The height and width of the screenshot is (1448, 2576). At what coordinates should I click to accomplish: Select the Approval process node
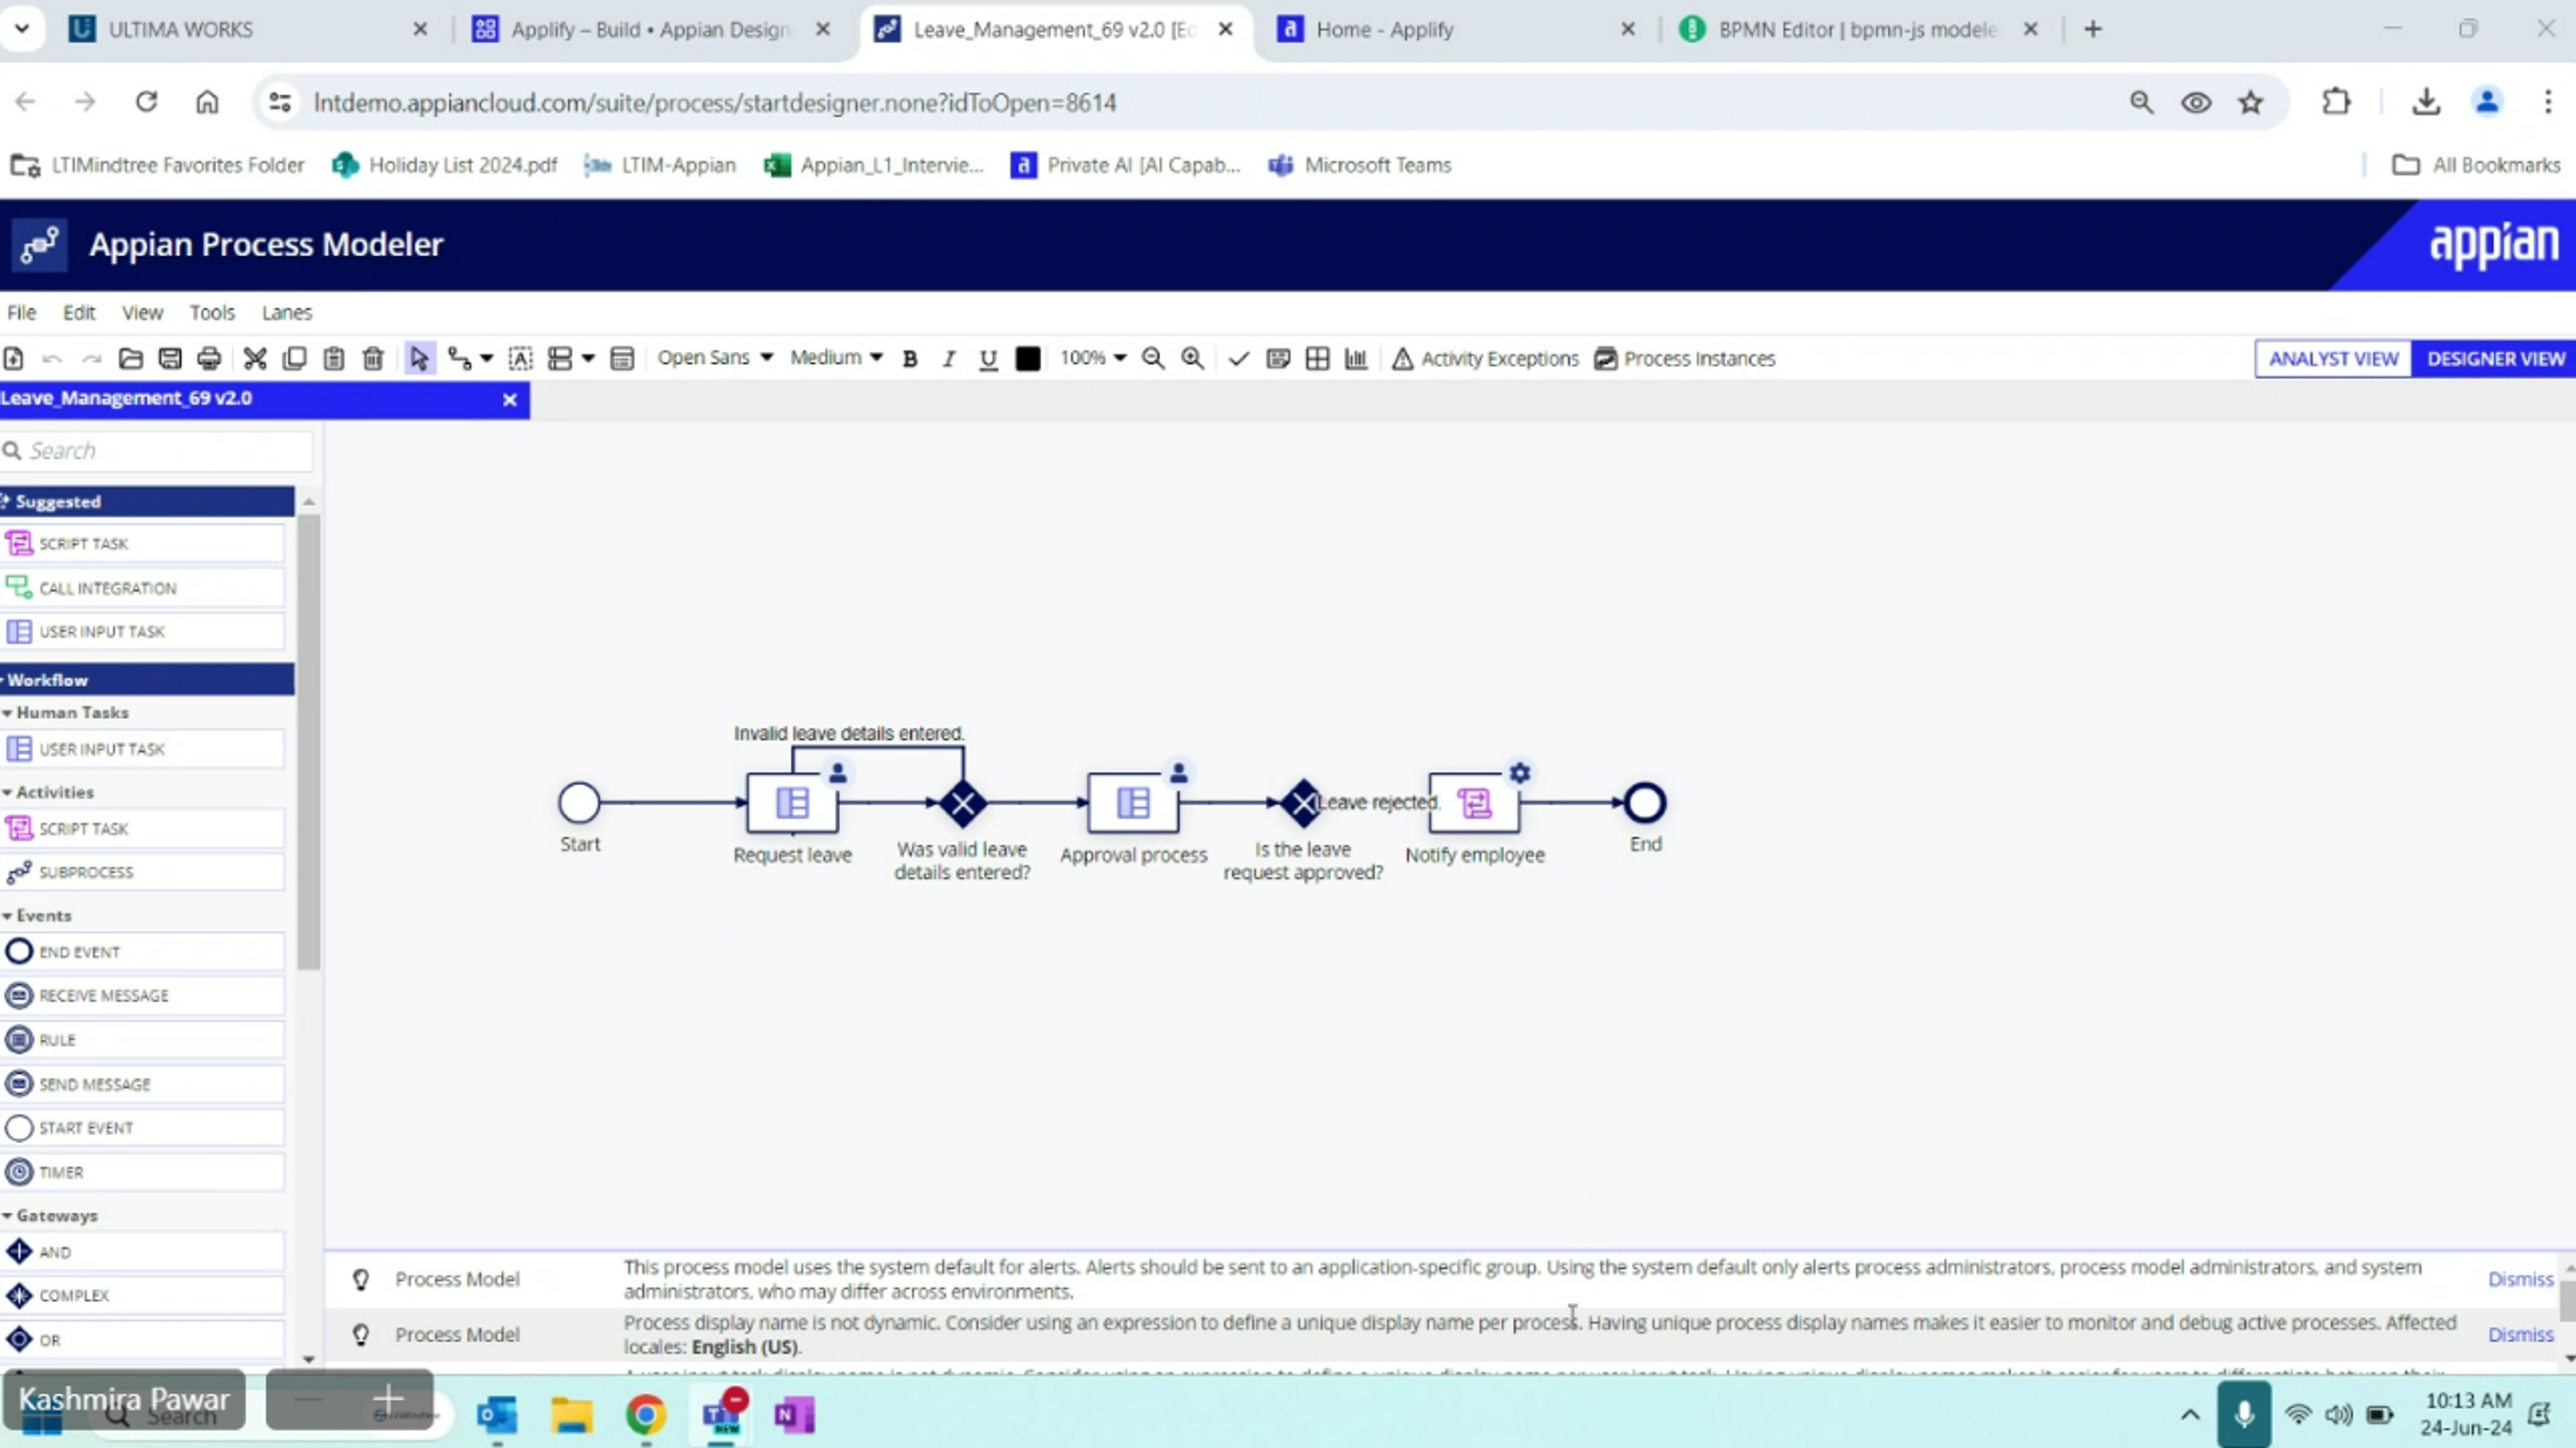(1133, 802)
